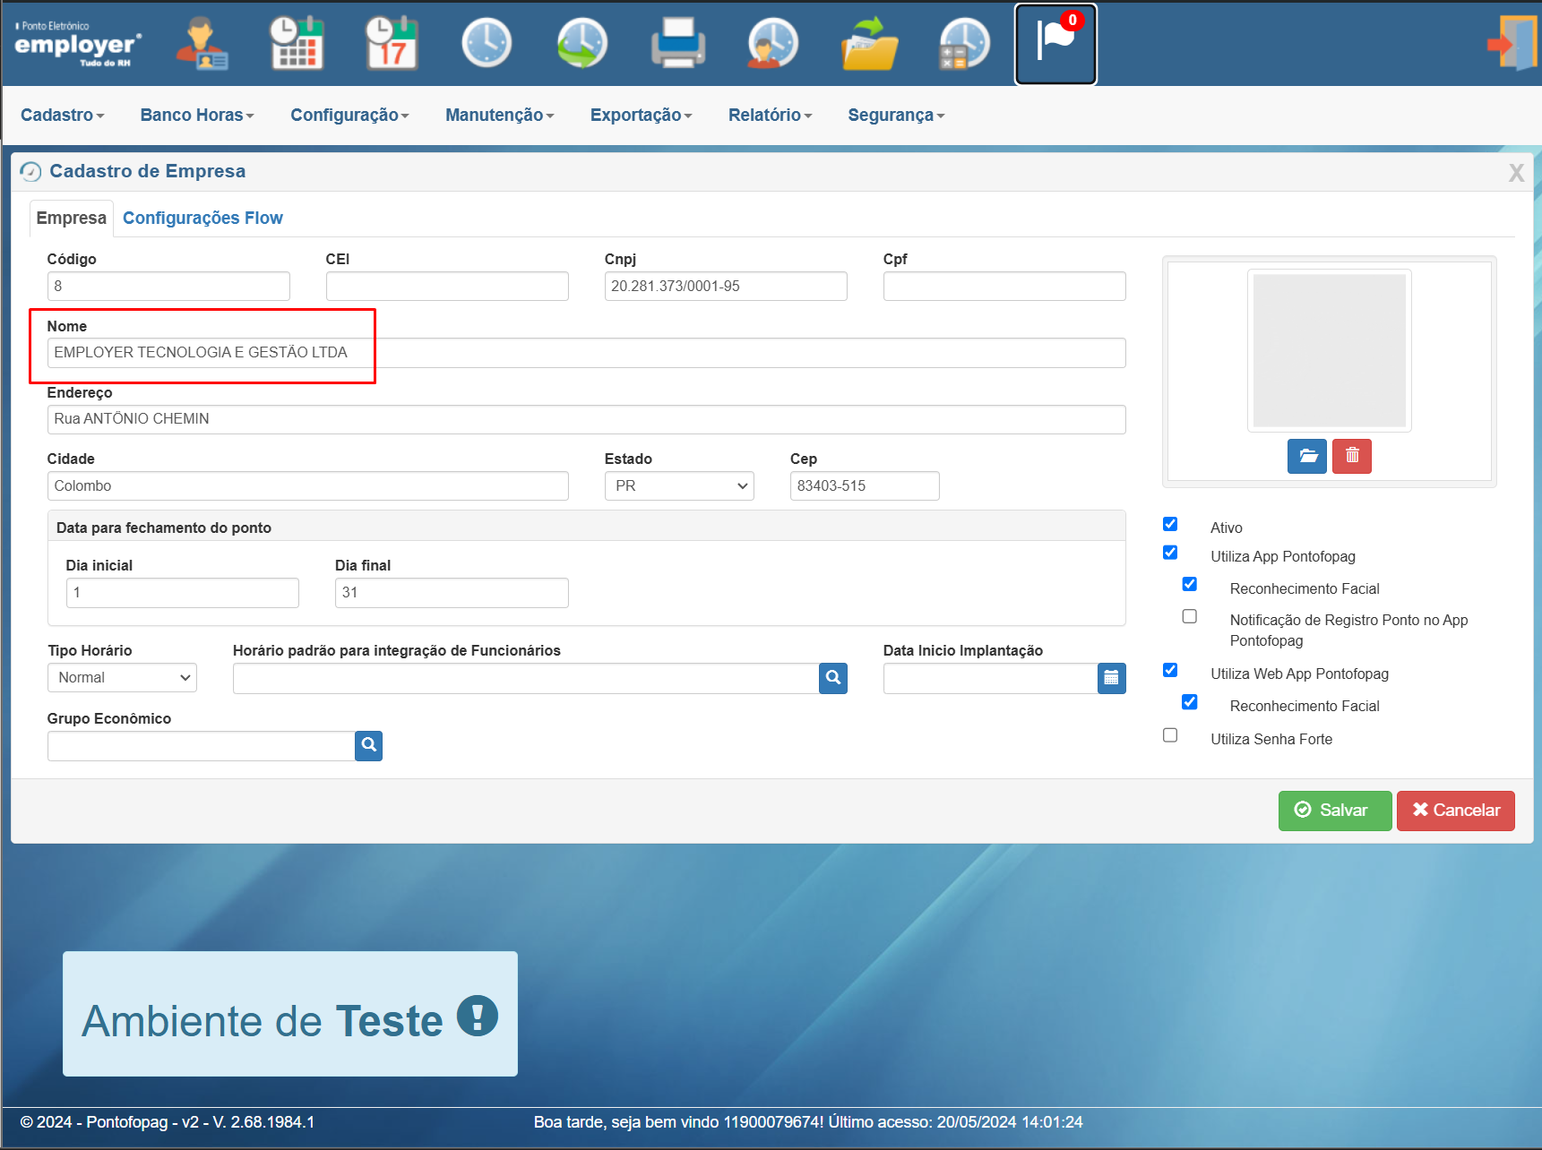The width and height of the screenshot is (1542, 1150).
Task: Click the Cnpj input field
Action: coord(726,287)
